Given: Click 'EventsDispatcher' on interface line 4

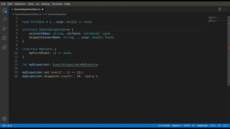Looking at the screenshot, I should (x=53, y=30).
